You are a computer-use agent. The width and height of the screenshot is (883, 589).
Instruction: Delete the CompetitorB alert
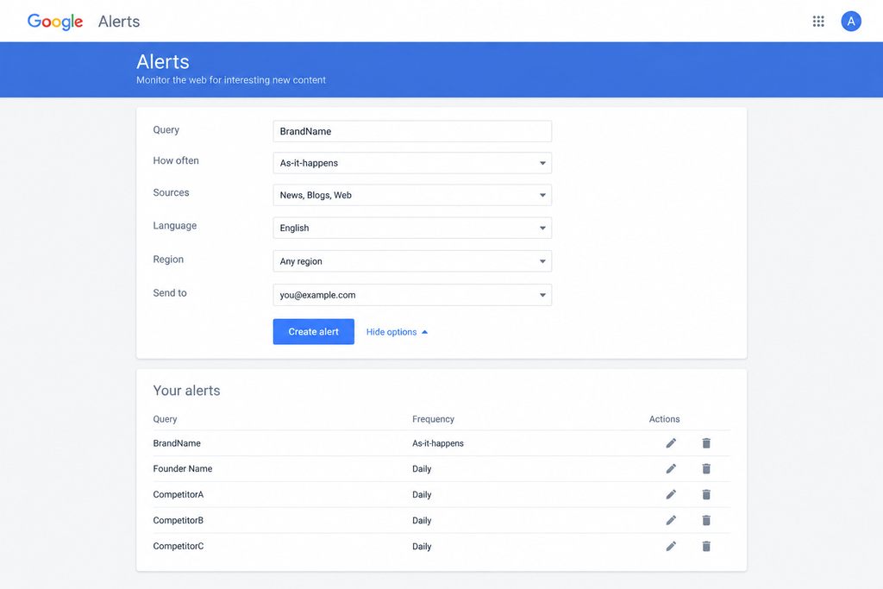pos(706,520)
